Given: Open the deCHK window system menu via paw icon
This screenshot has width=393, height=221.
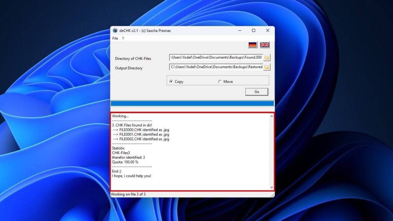Looking at the screenshot, I should coord(114,31).
